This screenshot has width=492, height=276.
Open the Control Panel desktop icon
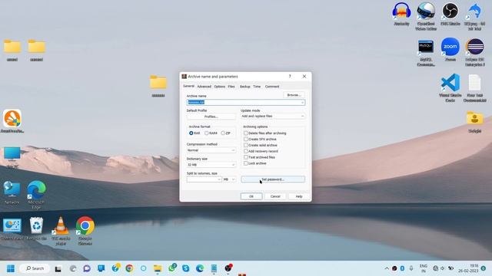coord(12,229)
